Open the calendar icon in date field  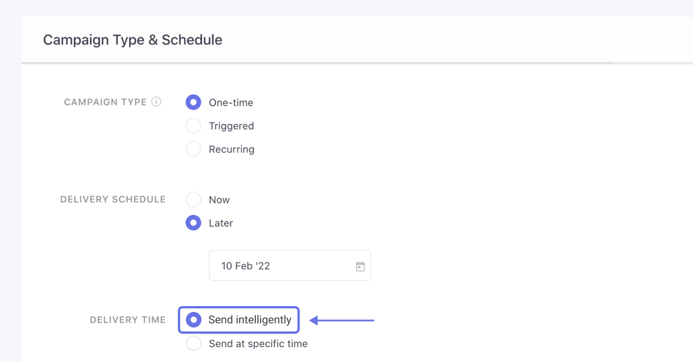[x=360, y=266]
